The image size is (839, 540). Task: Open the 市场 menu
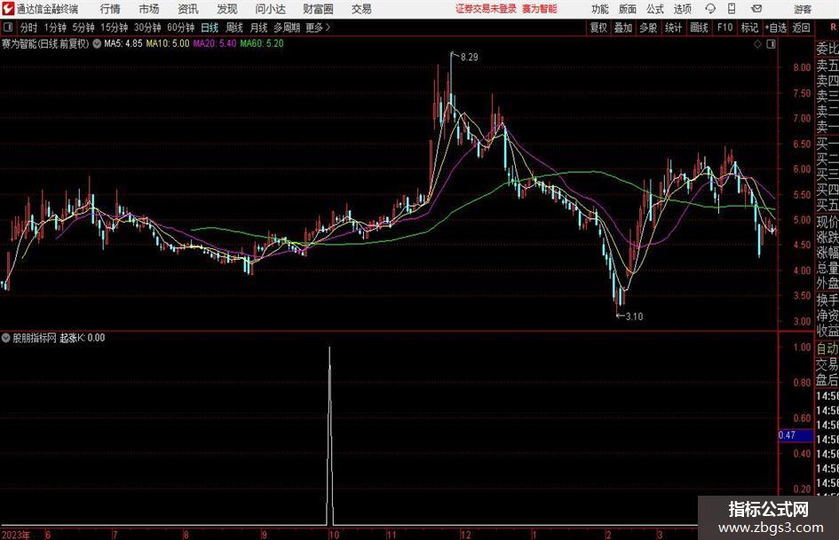tap(149, 9)
